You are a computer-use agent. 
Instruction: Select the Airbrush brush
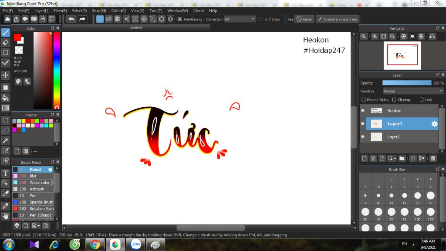(x=33, y=189)
